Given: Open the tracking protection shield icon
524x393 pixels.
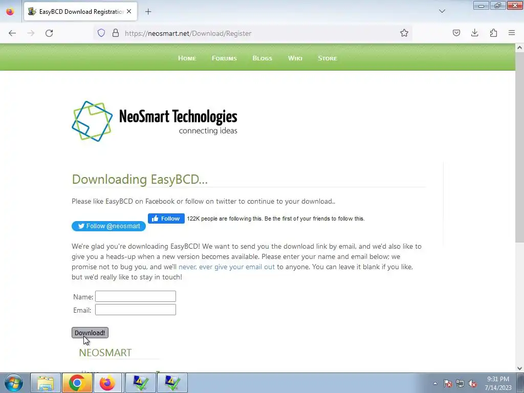Looking at the screenshot, I should pyautogui.click(x=101, y=33).
